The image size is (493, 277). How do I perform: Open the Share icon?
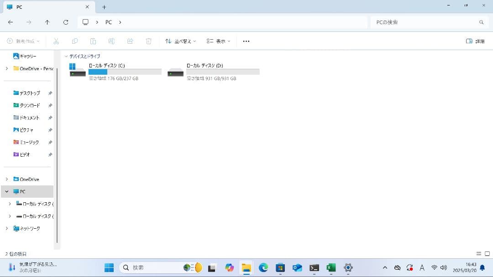(x=130, y=41)
